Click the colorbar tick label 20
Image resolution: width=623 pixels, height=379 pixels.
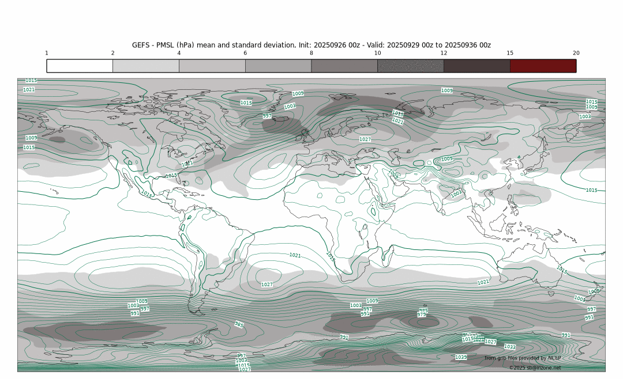click(x=576, y=53)
